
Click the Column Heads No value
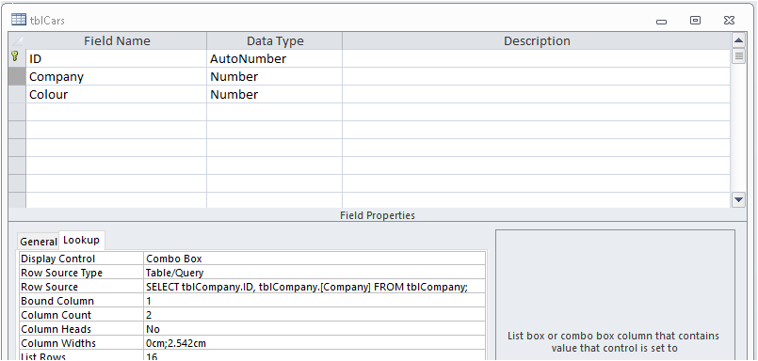[314, 329]
